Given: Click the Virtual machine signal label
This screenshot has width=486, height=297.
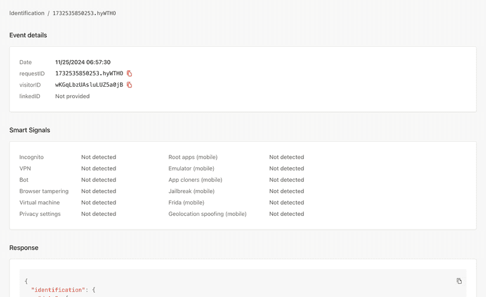Looking at the screenshot, I should click(x=39, y=203).
